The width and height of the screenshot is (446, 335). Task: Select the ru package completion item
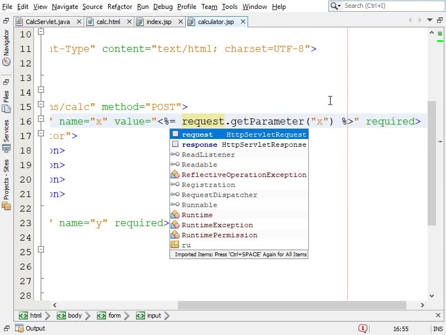[239, 245]
